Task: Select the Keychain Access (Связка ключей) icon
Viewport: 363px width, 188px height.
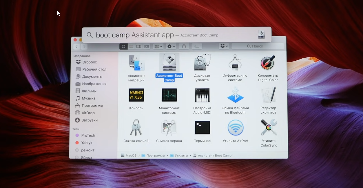Action: coord(136,128)
